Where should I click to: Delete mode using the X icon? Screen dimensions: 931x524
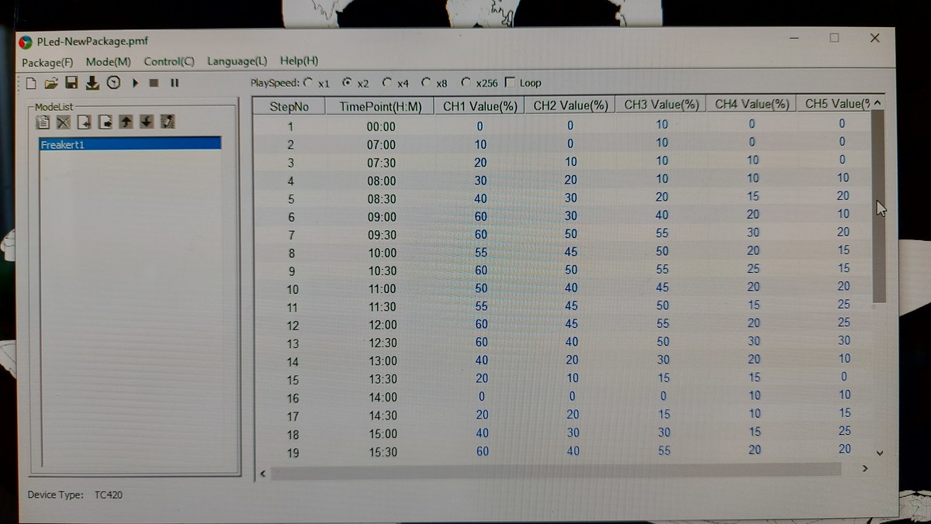click(64, 122)
